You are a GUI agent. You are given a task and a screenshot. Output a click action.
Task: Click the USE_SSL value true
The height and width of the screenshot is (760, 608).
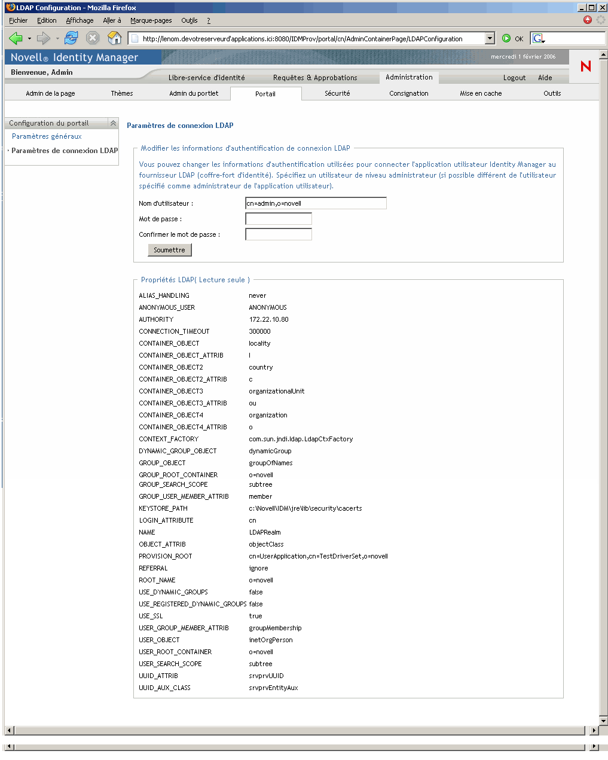tap(255, 616)
